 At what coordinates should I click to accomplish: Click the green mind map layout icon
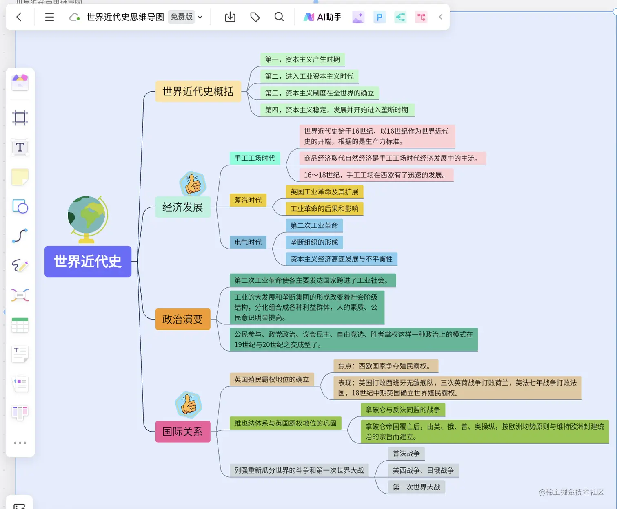[400, 17]
